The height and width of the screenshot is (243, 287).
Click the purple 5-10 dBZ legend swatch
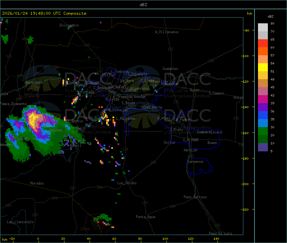tap(263, 147)
